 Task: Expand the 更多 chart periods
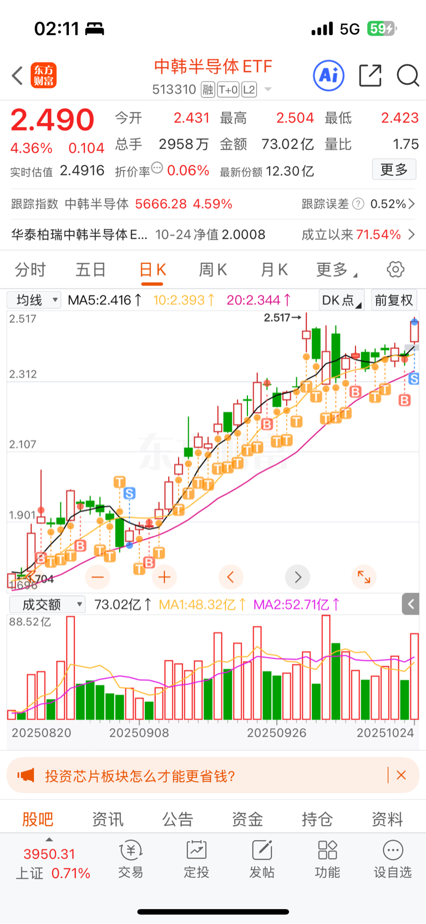click(336, 270)
